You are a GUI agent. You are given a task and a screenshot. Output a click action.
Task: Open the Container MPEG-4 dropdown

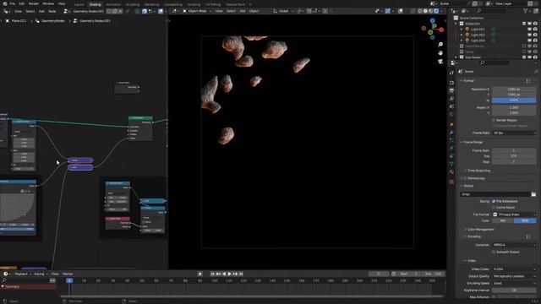(x=514, y=245)
